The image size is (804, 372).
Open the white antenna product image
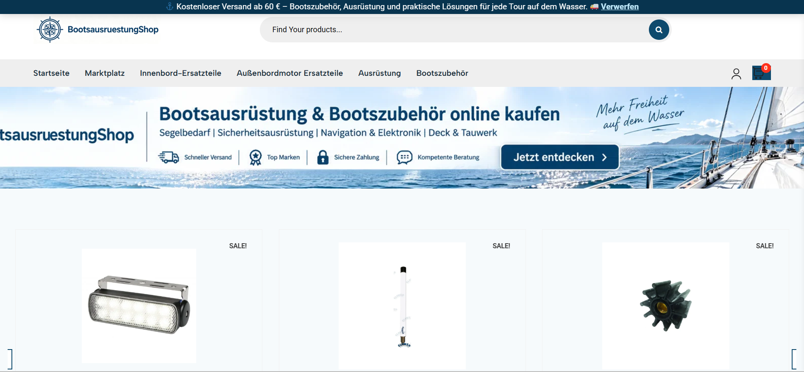click(x=402, y=306)
